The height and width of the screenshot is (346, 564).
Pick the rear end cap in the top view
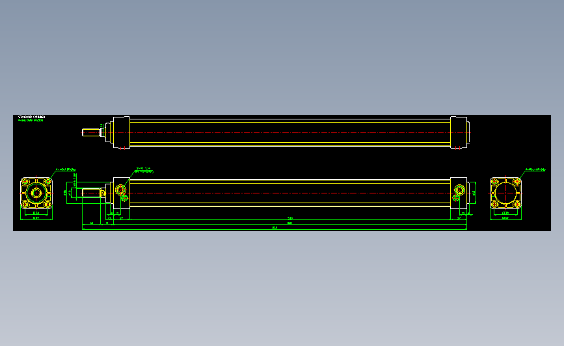click(459, 132)
